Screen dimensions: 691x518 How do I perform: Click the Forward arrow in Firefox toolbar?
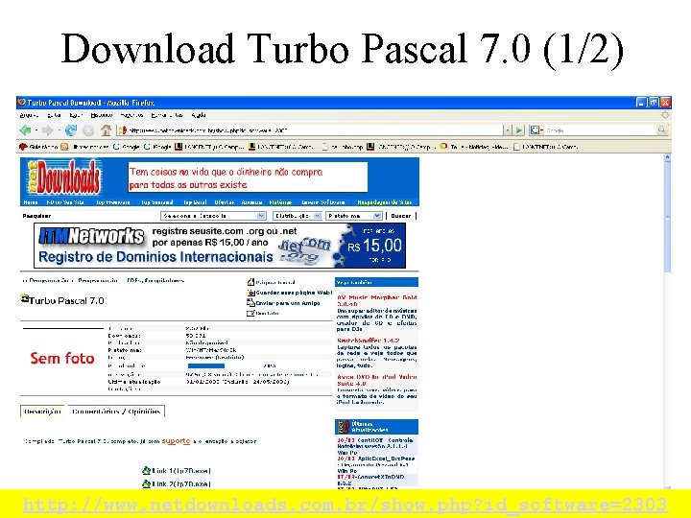[x=47, y=130]
